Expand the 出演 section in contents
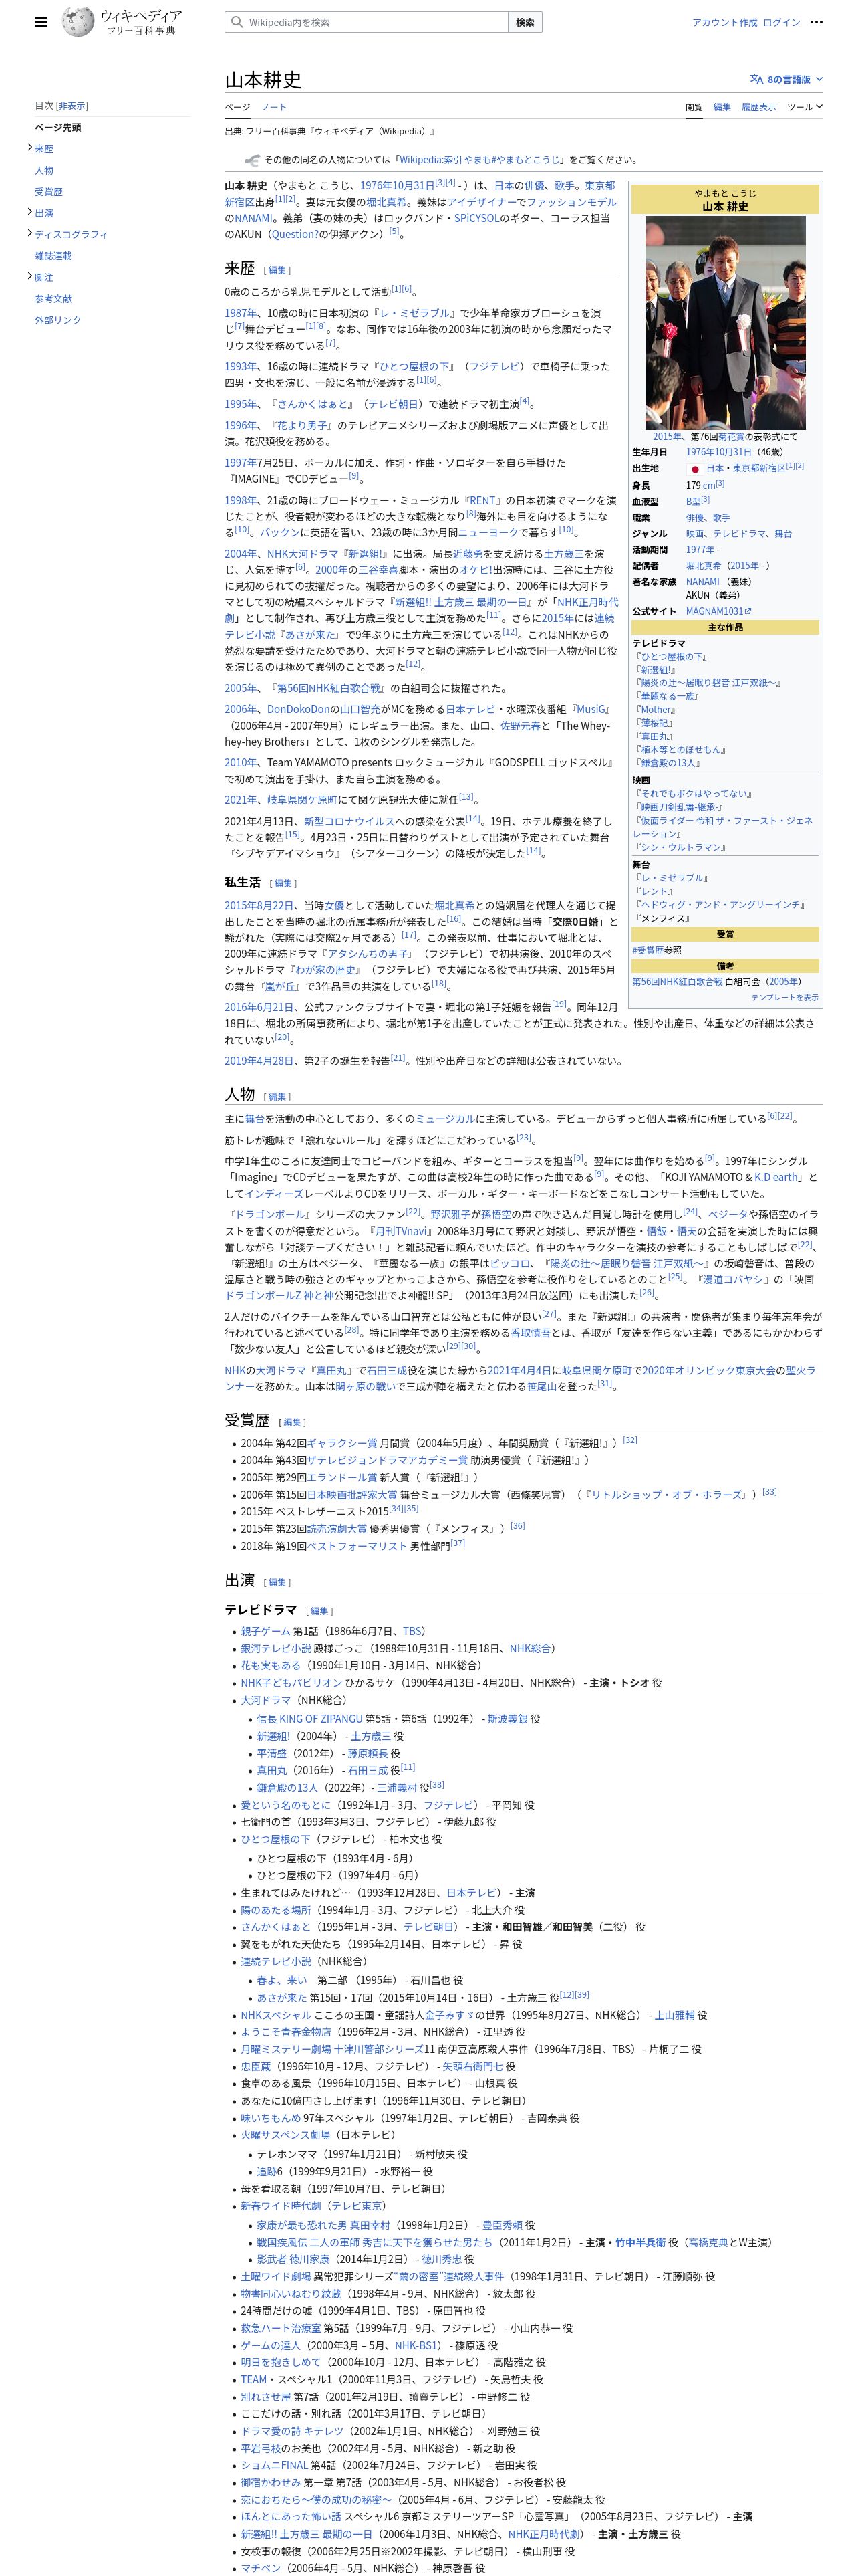The height and width of the screenshot is (2576, 858). (x=30, y=212)
